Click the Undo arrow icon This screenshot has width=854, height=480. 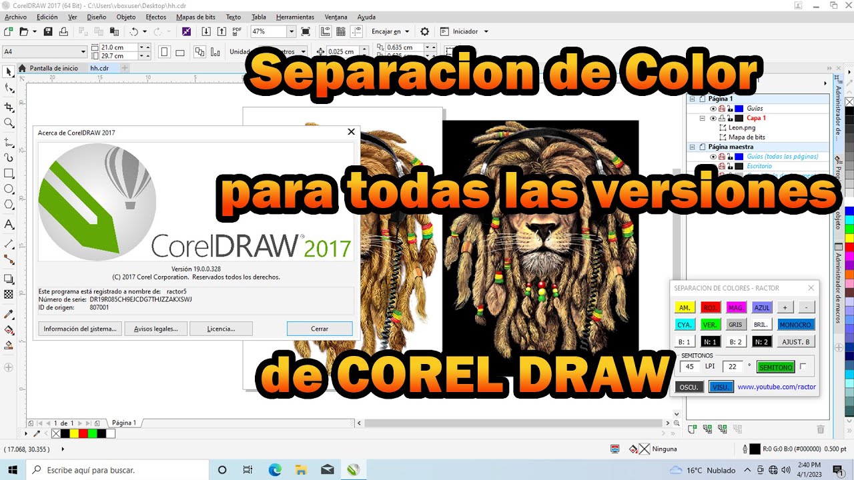point(134,31)
